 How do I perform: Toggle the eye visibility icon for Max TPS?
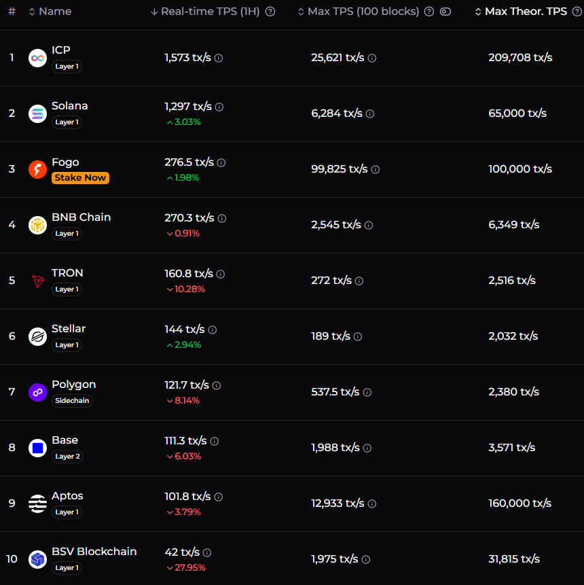pyautogui.click(x=445, y=12)
